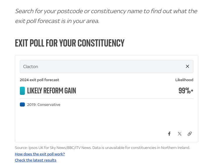This screenshot has width=222, height=165.
Task: Click the Ipsos UK source attribution text
Action: (102, 148)
